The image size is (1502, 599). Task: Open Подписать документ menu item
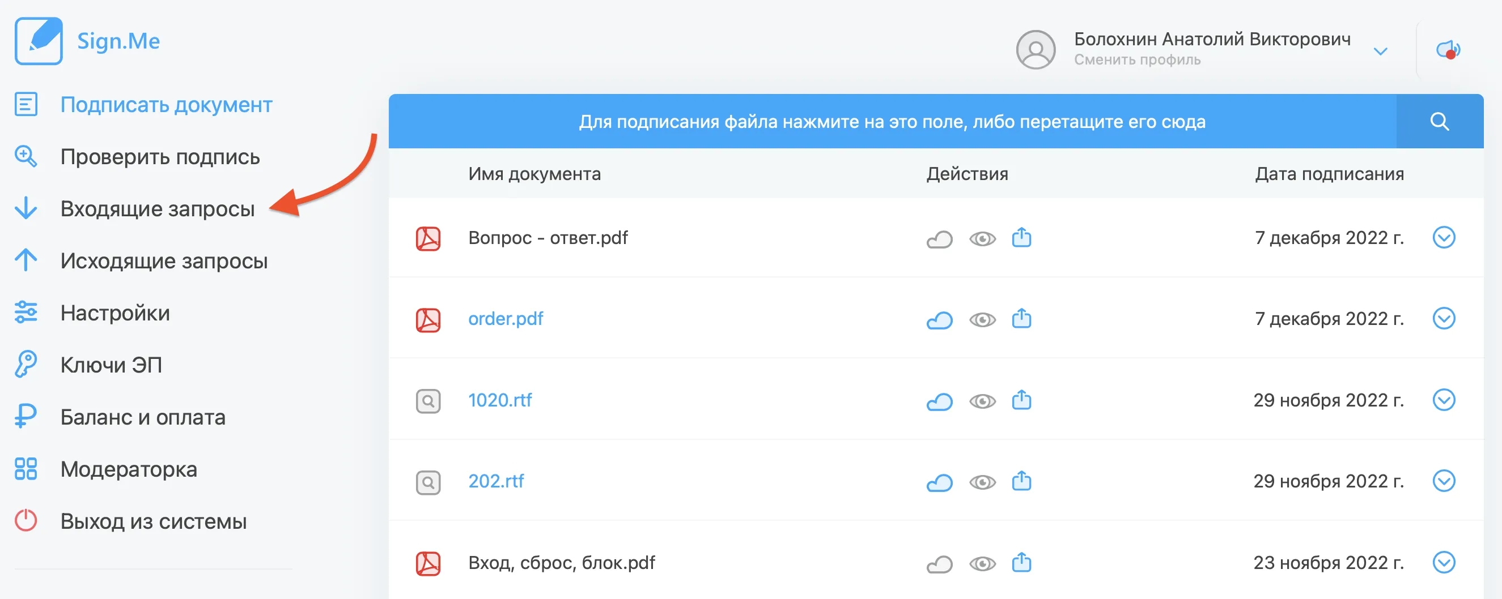coord(166,105)
